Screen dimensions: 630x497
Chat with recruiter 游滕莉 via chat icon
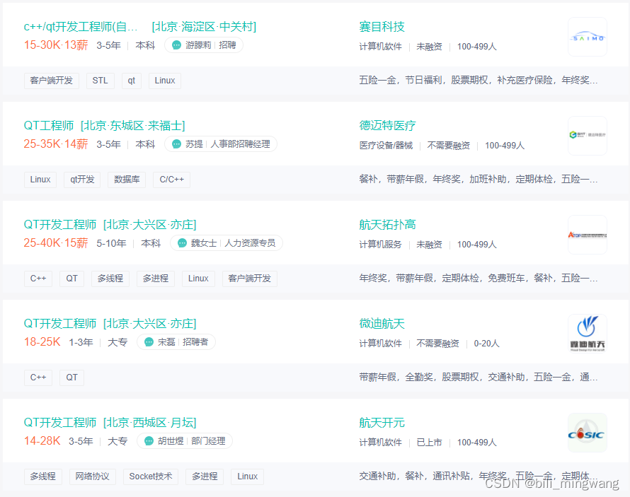pyautogui.click(x=176, y=45)
